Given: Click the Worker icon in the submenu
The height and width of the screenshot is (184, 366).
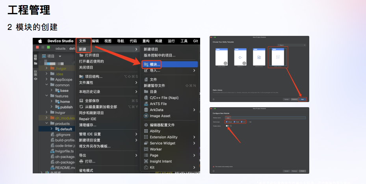Looking at the screenshot, I should tap(146, 149).
